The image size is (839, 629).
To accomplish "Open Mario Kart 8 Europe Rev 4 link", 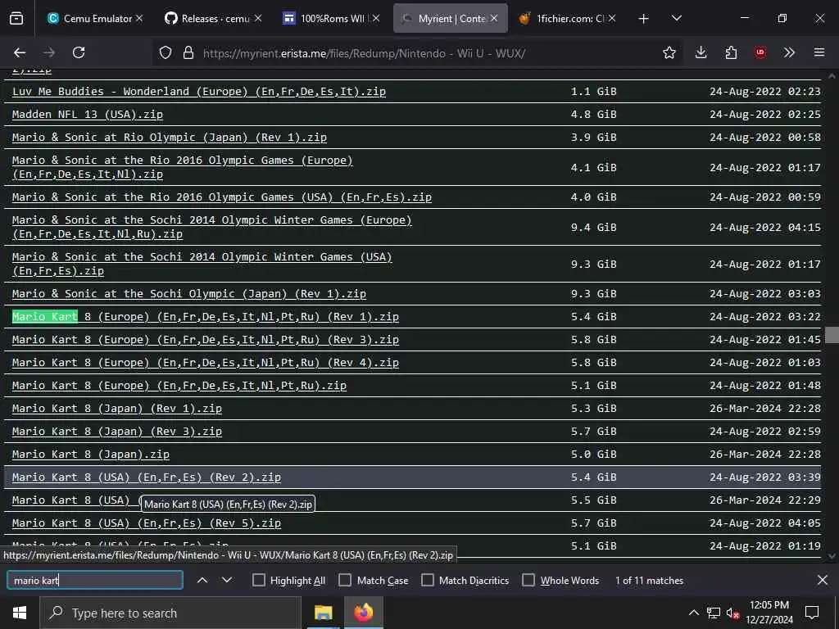I will 206,363.
